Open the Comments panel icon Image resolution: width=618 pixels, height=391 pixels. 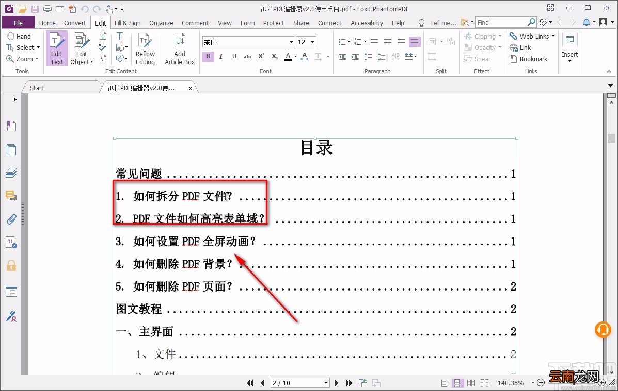[11, 196]
